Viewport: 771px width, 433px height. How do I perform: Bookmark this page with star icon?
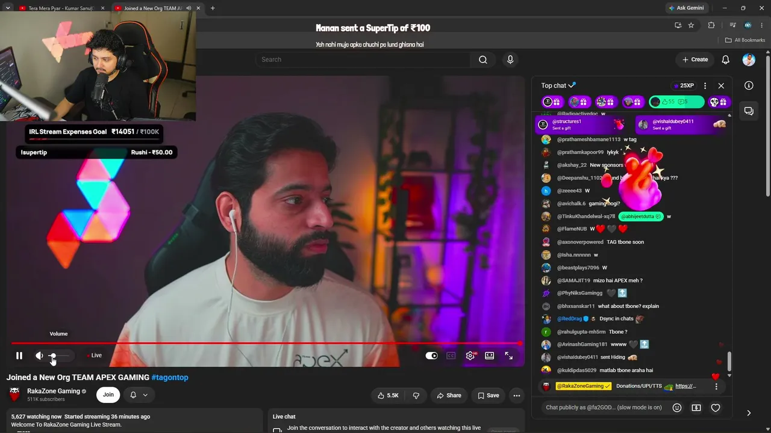[x=691, y=25]
